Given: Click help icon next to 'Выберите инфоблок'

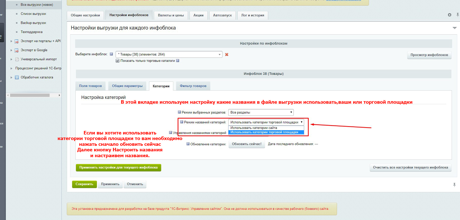Looking at the screenshot, I should click(x=111, y=54).
